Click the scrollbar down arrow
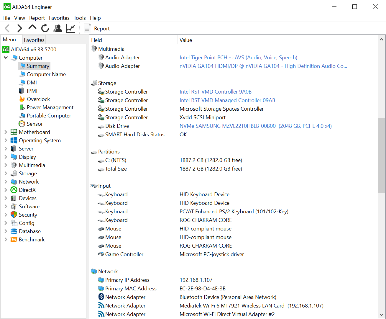The width and height of the screenshot is (386, 319). pyautogui.click(x=381, y=315)
